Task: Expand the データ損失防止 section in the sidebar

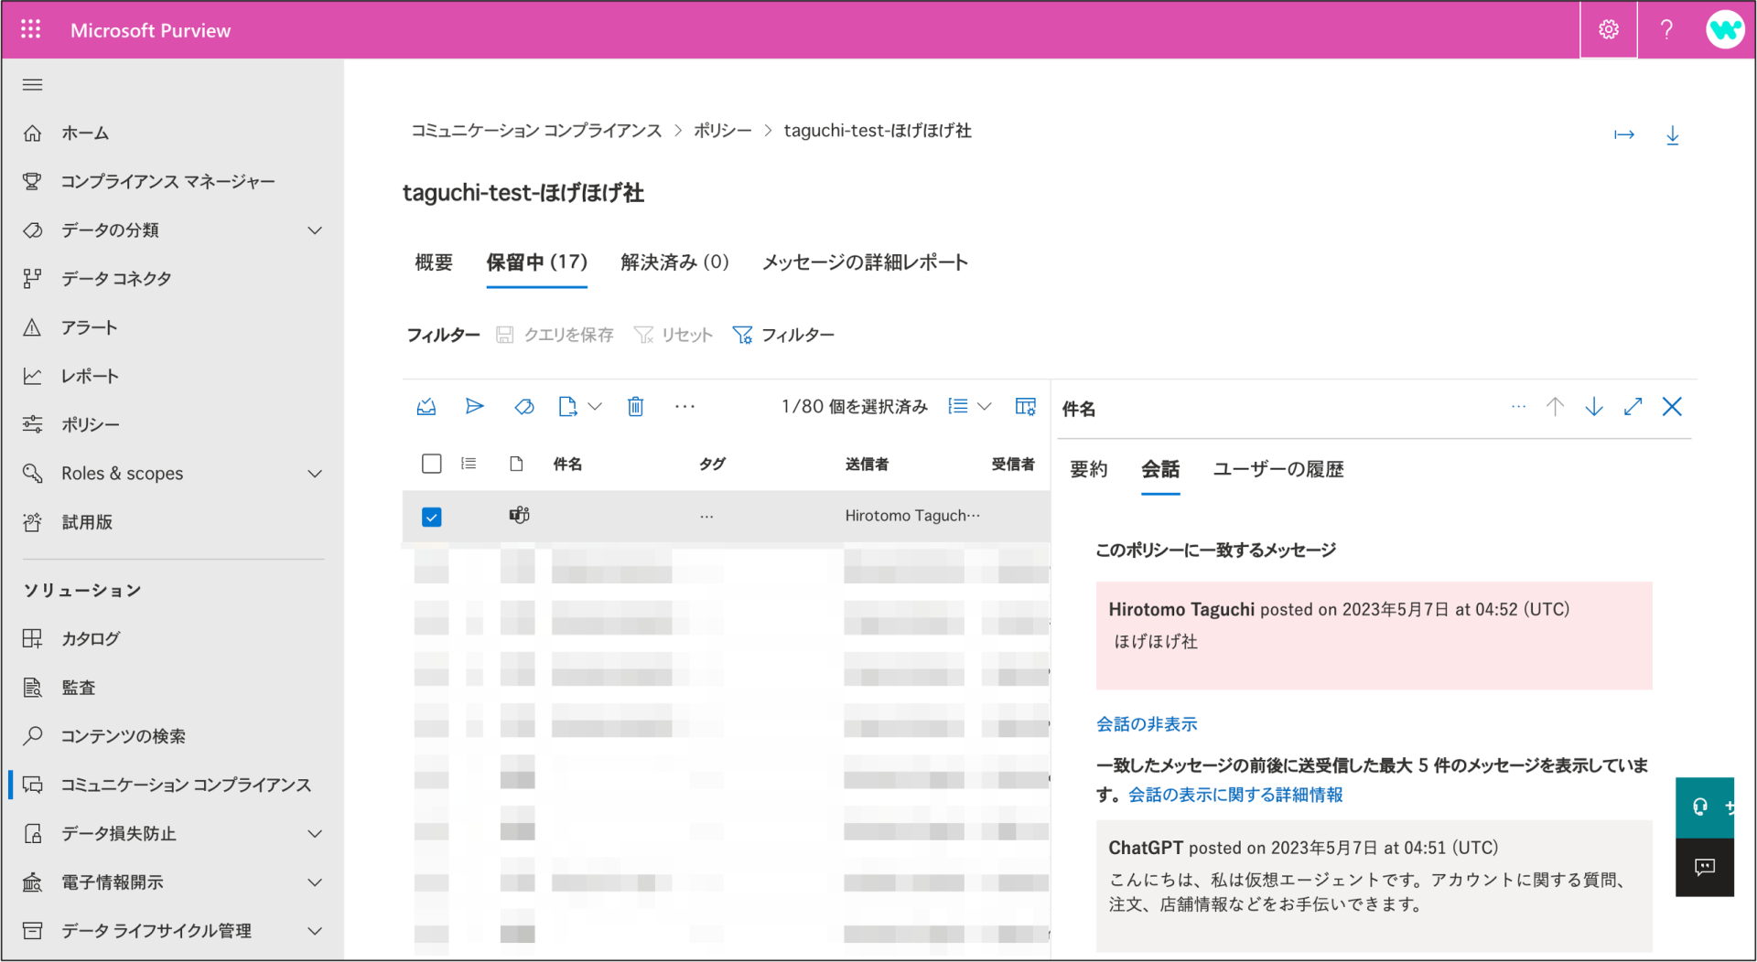Action: point(316,833)
